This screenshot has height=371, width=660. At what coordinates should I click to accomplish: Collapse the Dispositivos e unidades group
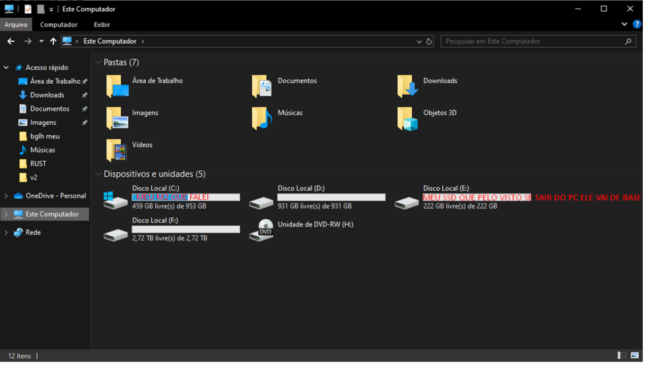98,174
